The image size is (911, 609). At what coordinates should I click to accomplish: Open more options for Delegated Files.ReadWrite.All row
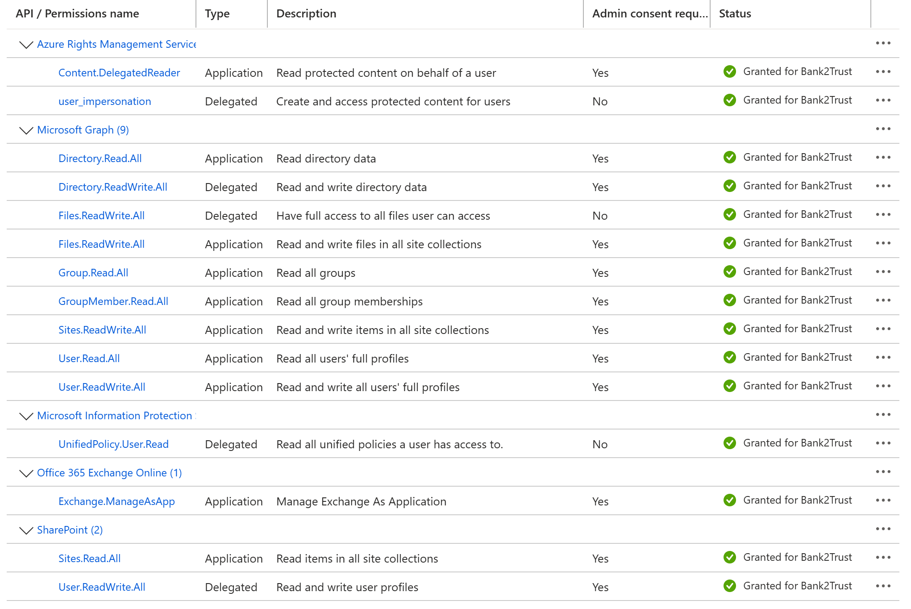[x=883, y=215]
